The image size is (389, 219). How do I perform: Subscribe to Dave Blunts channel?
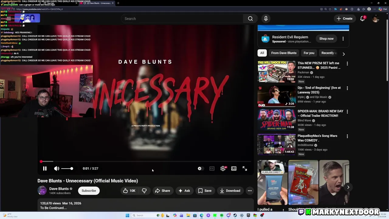click(89, 191)
